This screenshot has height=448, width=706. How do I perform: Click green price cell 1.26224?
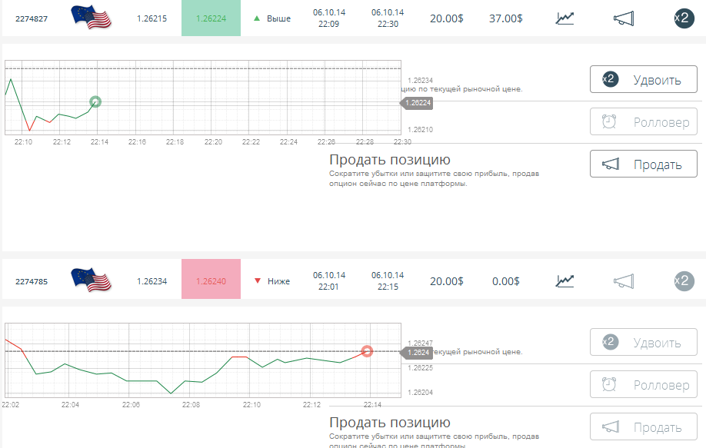point(211,18)
